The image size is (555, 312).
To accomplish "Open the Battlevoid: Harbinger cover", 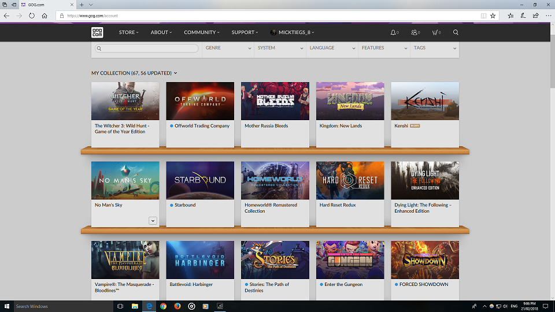I will 200,260.
